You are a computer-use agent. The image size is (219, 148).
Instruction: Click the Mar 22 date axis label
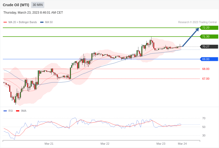[x=105, y=144]
